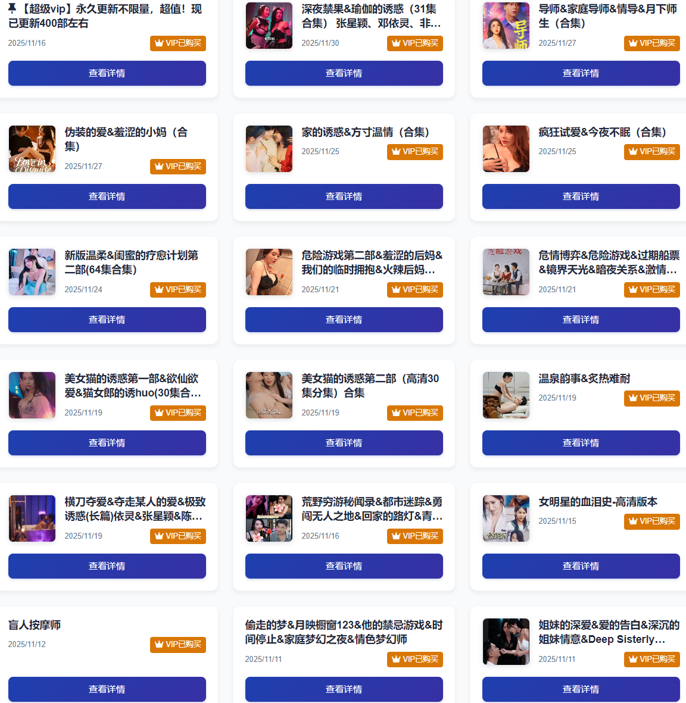The width and height of the screenshot is (686, 703).
Task: Open title 姐妹的深爱&爱的告白
Action: (609, 632)
